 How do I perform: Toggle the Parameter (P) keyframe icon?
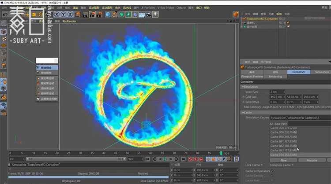224,159
